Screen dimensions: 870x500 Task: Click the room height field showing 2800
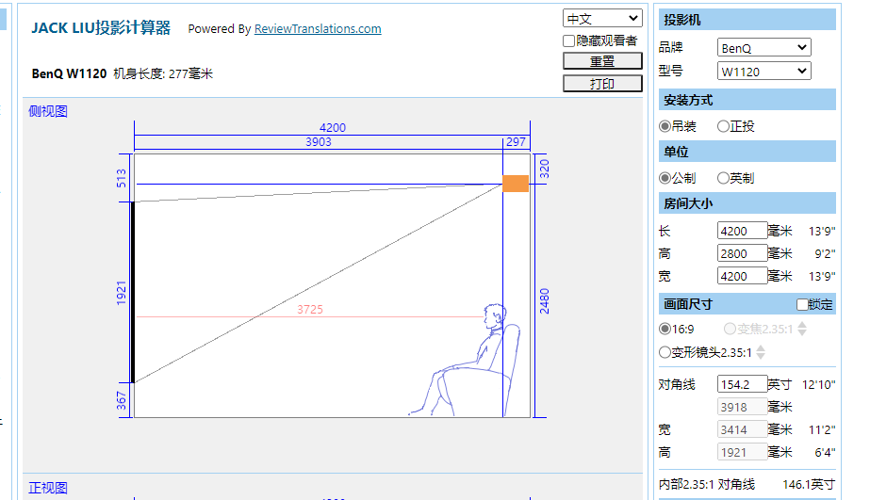(x=742, y=253)
